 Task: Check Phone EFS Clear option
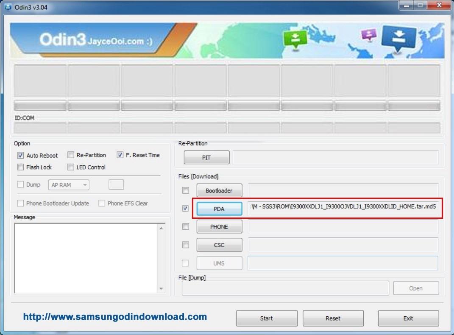click(x=102, y=203)
